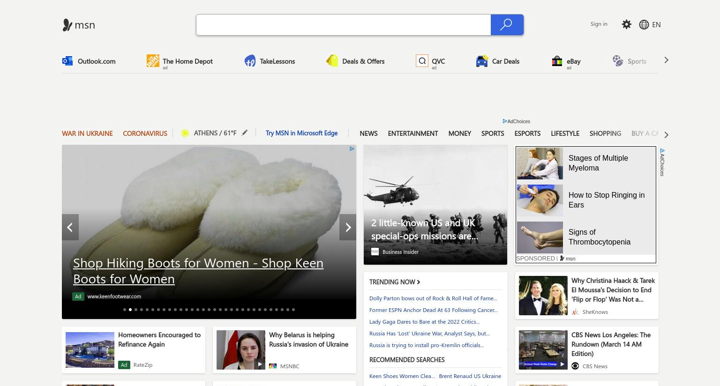The image size is (720, 386).
Task: Play the Belarus video thumbnail
Action: 260,364
